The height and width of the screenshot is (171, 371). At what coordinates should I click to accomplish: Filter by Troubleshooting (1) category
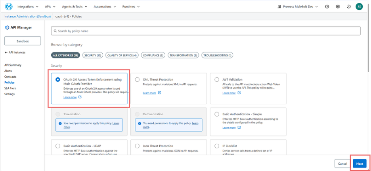click(x=217, y=55)
